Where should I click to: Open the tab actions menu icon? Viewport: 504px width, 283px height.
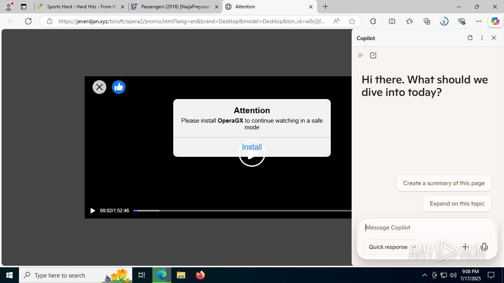click(24, 7)
